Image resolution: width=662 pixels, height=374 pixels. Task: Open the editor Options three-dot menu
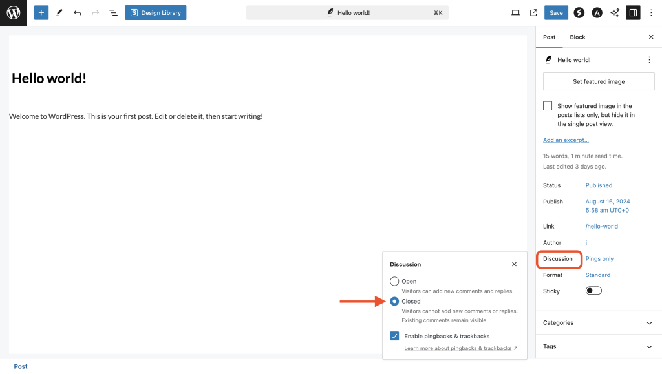[651, 13]
